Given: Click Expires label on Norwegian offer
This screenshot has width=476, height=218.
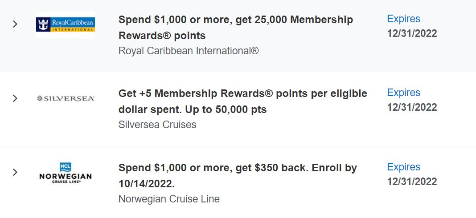Looking at the screenshot, I should point(403,167).
